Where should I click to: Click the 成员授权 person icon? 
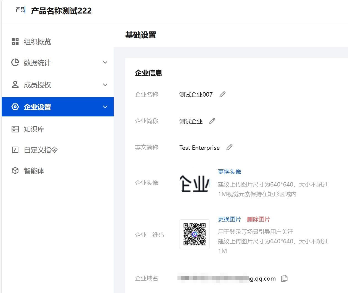15,85
